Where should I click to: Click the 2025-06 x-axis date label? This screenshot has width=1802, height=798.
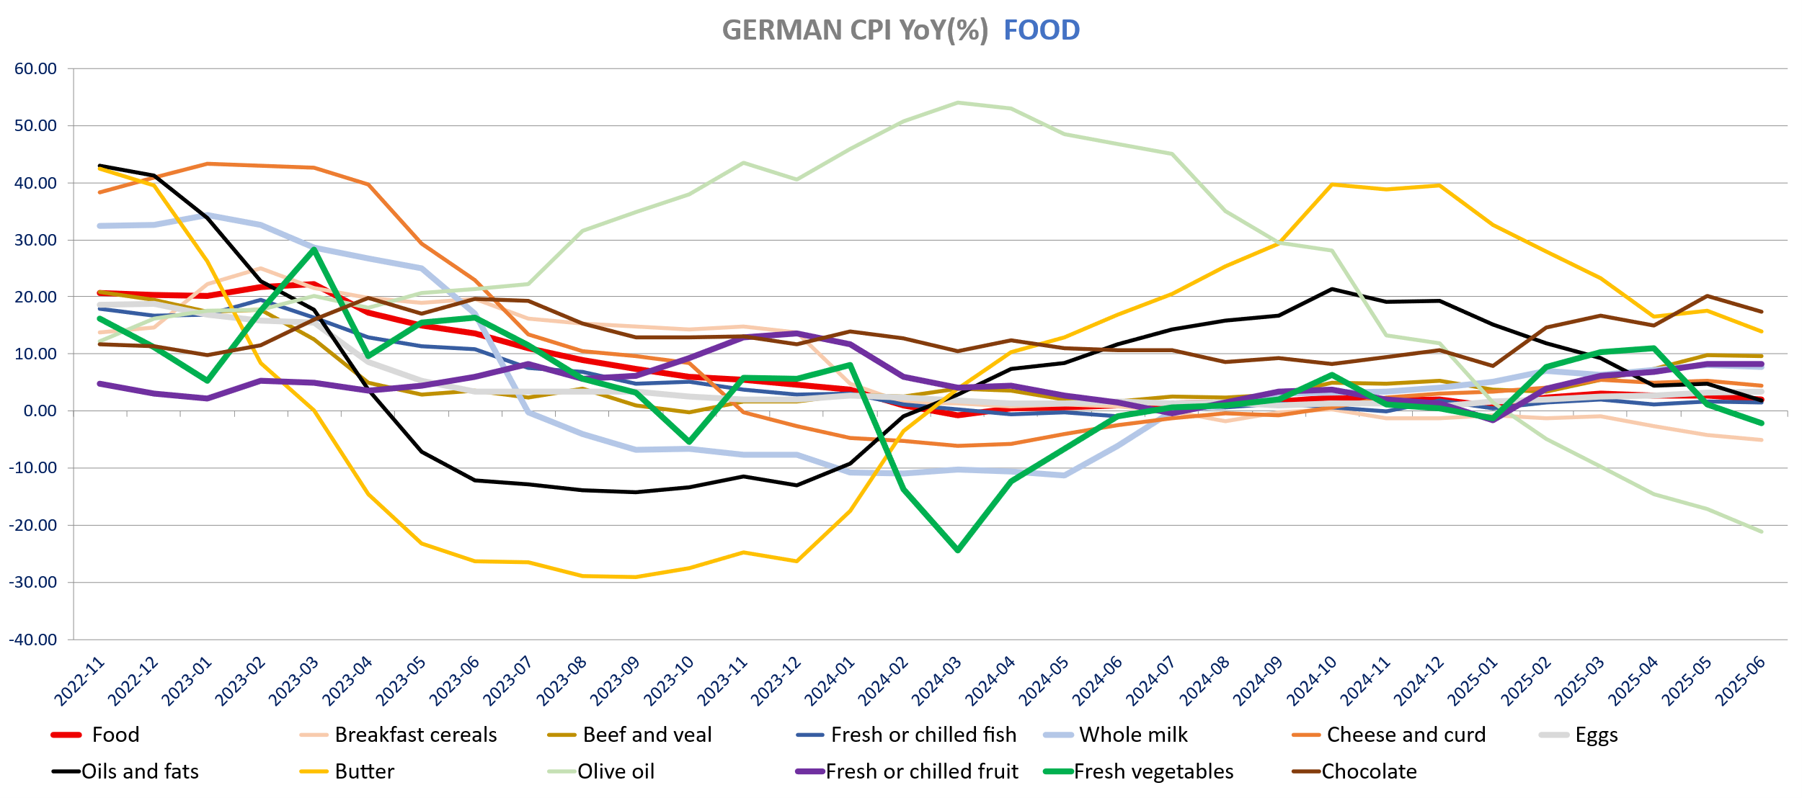tap(1741, 680)
